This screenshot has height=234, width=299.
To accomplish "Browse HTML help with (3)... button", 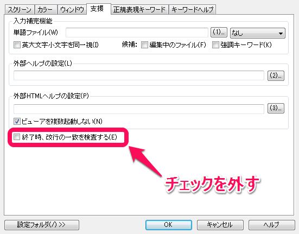I will point(276,108).
